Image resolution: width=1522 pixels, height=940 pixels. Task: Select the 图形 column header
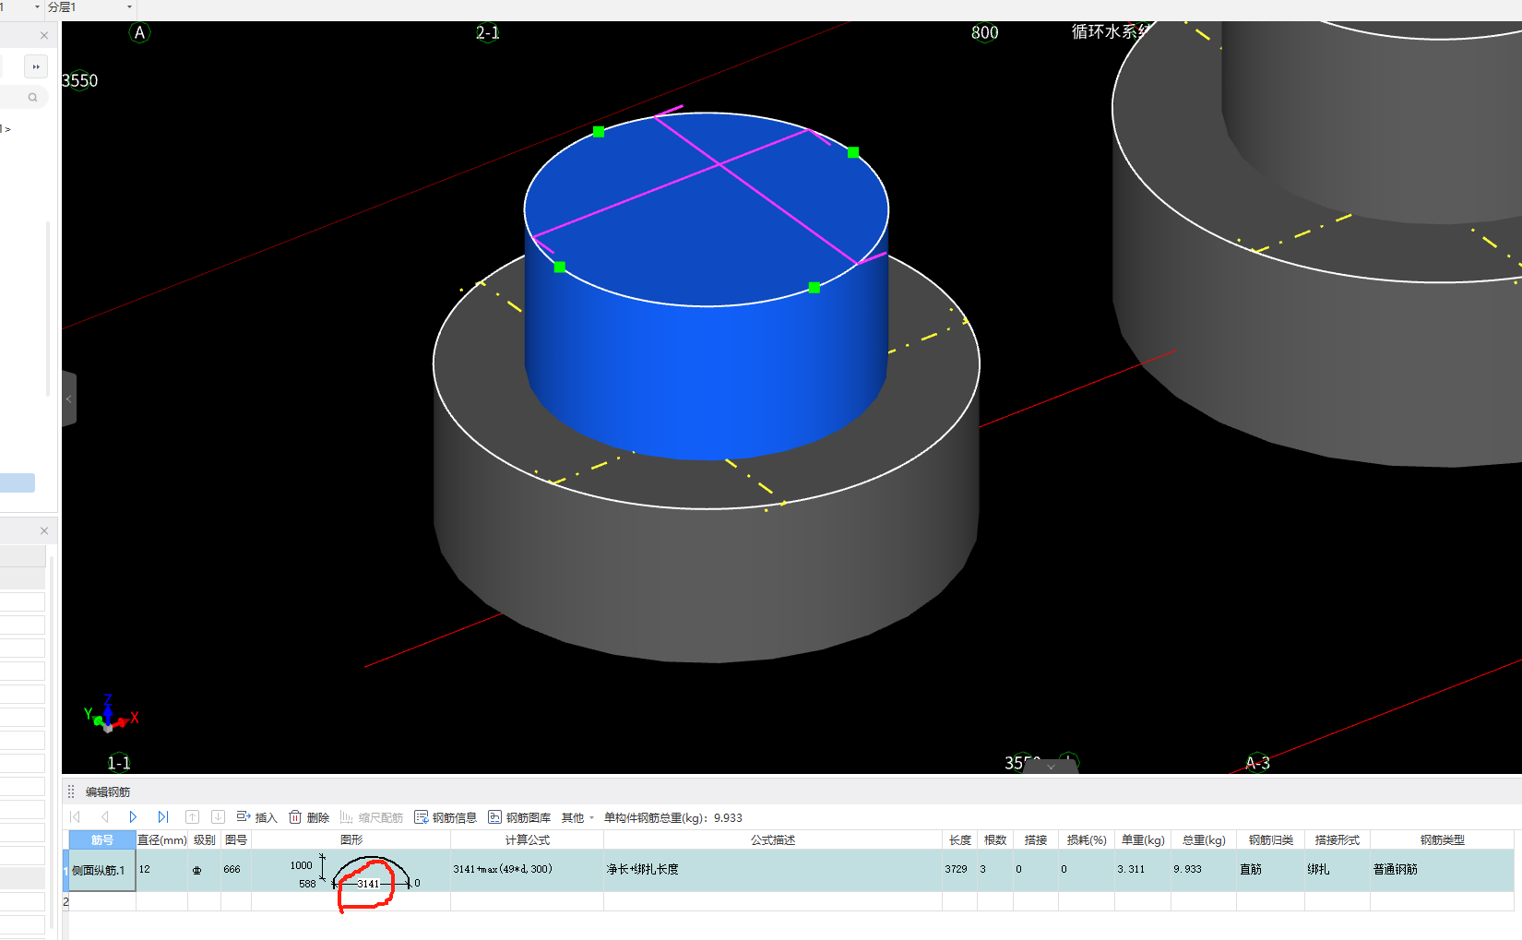351,839
